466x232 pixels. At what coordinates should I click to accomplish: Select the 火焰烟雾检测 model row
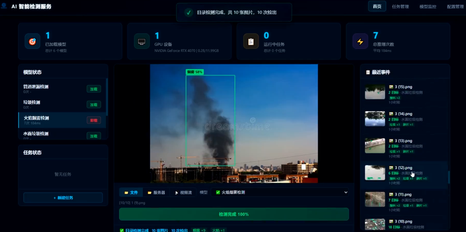point(62,120)
